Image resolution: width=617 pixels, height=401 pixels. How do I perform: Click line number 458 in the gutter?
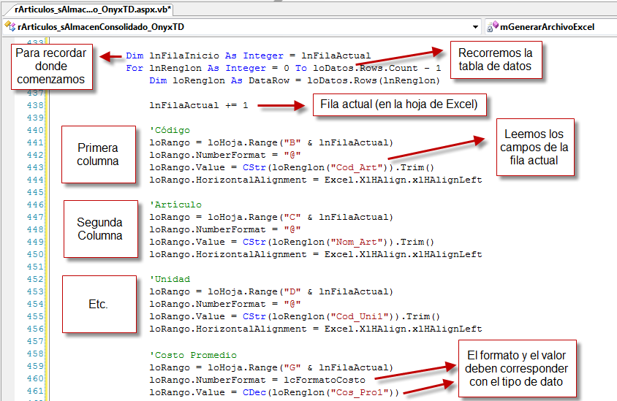click(35, 354)
